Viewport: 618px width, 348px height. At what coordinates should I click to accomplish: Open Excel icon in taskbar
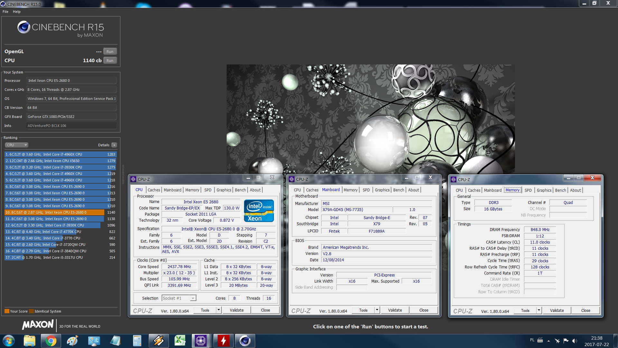pos(180,341)
